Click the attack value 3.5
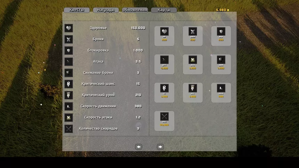The width and height of the screenshot is (299, 168). point(138,61)
